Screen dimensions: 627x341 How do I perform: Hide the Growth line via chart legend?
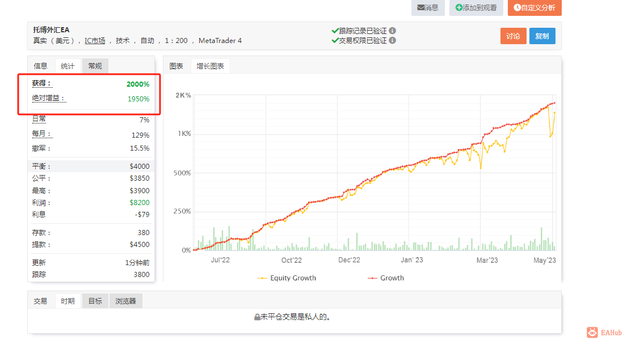386,278
